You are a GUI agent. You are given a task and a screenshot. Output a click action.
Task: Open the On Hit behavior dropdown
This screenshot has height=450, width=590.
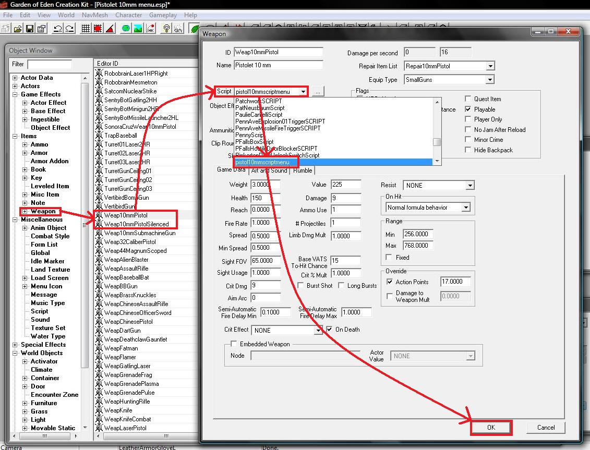tap(466, 208)
